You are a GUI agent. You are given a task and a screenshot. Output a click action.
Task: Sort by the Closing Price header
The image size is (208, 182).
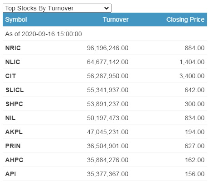pyautogui.click(x=185, y=19)
